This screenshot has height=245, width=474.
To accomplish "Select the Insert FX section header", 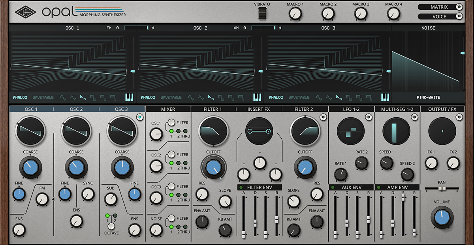I will pos(260,109).
